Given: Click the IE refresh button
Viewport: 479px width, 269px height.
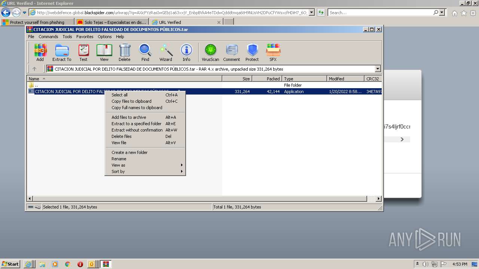Looking at the screenshot, I should pyautogui.click(x=321, y=13).
